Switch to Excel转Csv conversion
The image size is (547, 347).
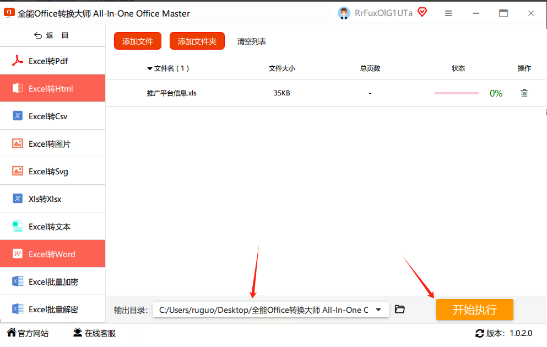tap(53, 116)
